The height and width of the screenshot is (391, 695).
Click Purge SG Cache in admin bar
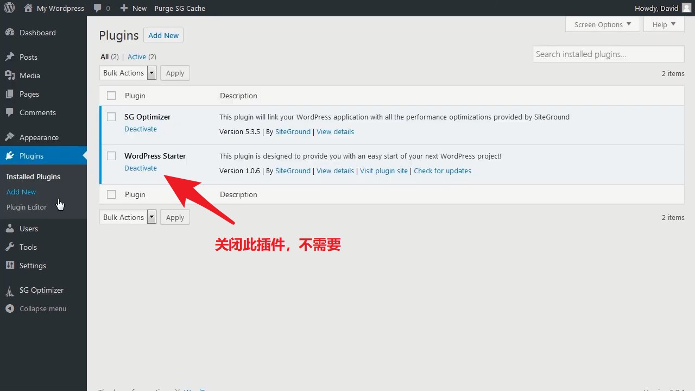point(180,8)
